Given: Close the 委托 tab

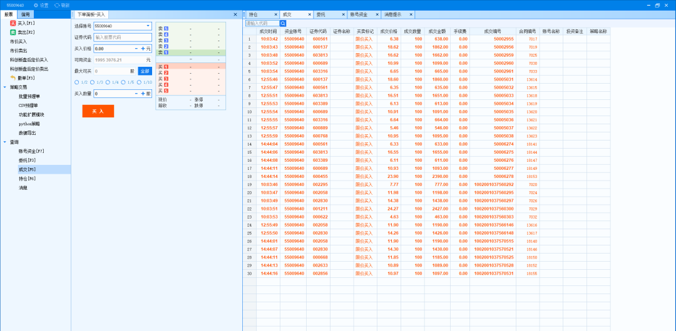Looking at the screenshot, I should pyautogui.click(x=344, y=14).
